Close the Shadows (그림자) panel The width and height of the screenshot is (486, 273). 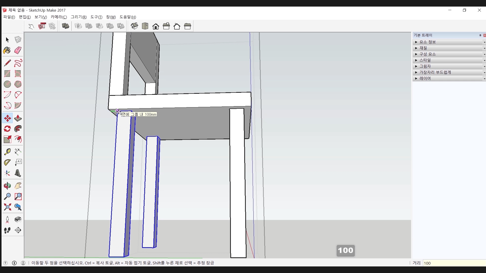[x=484, y=66]
